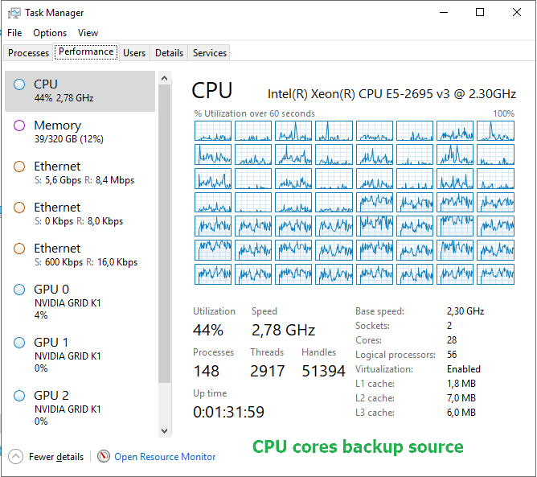
Task: Click the first logical processor graph
Action: coord(213,130)
